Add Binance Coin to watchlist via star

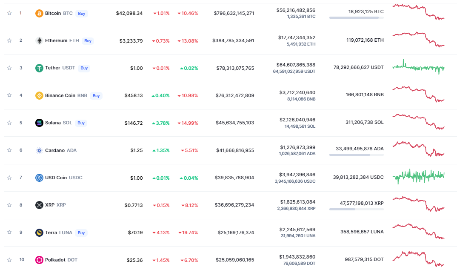9,95
